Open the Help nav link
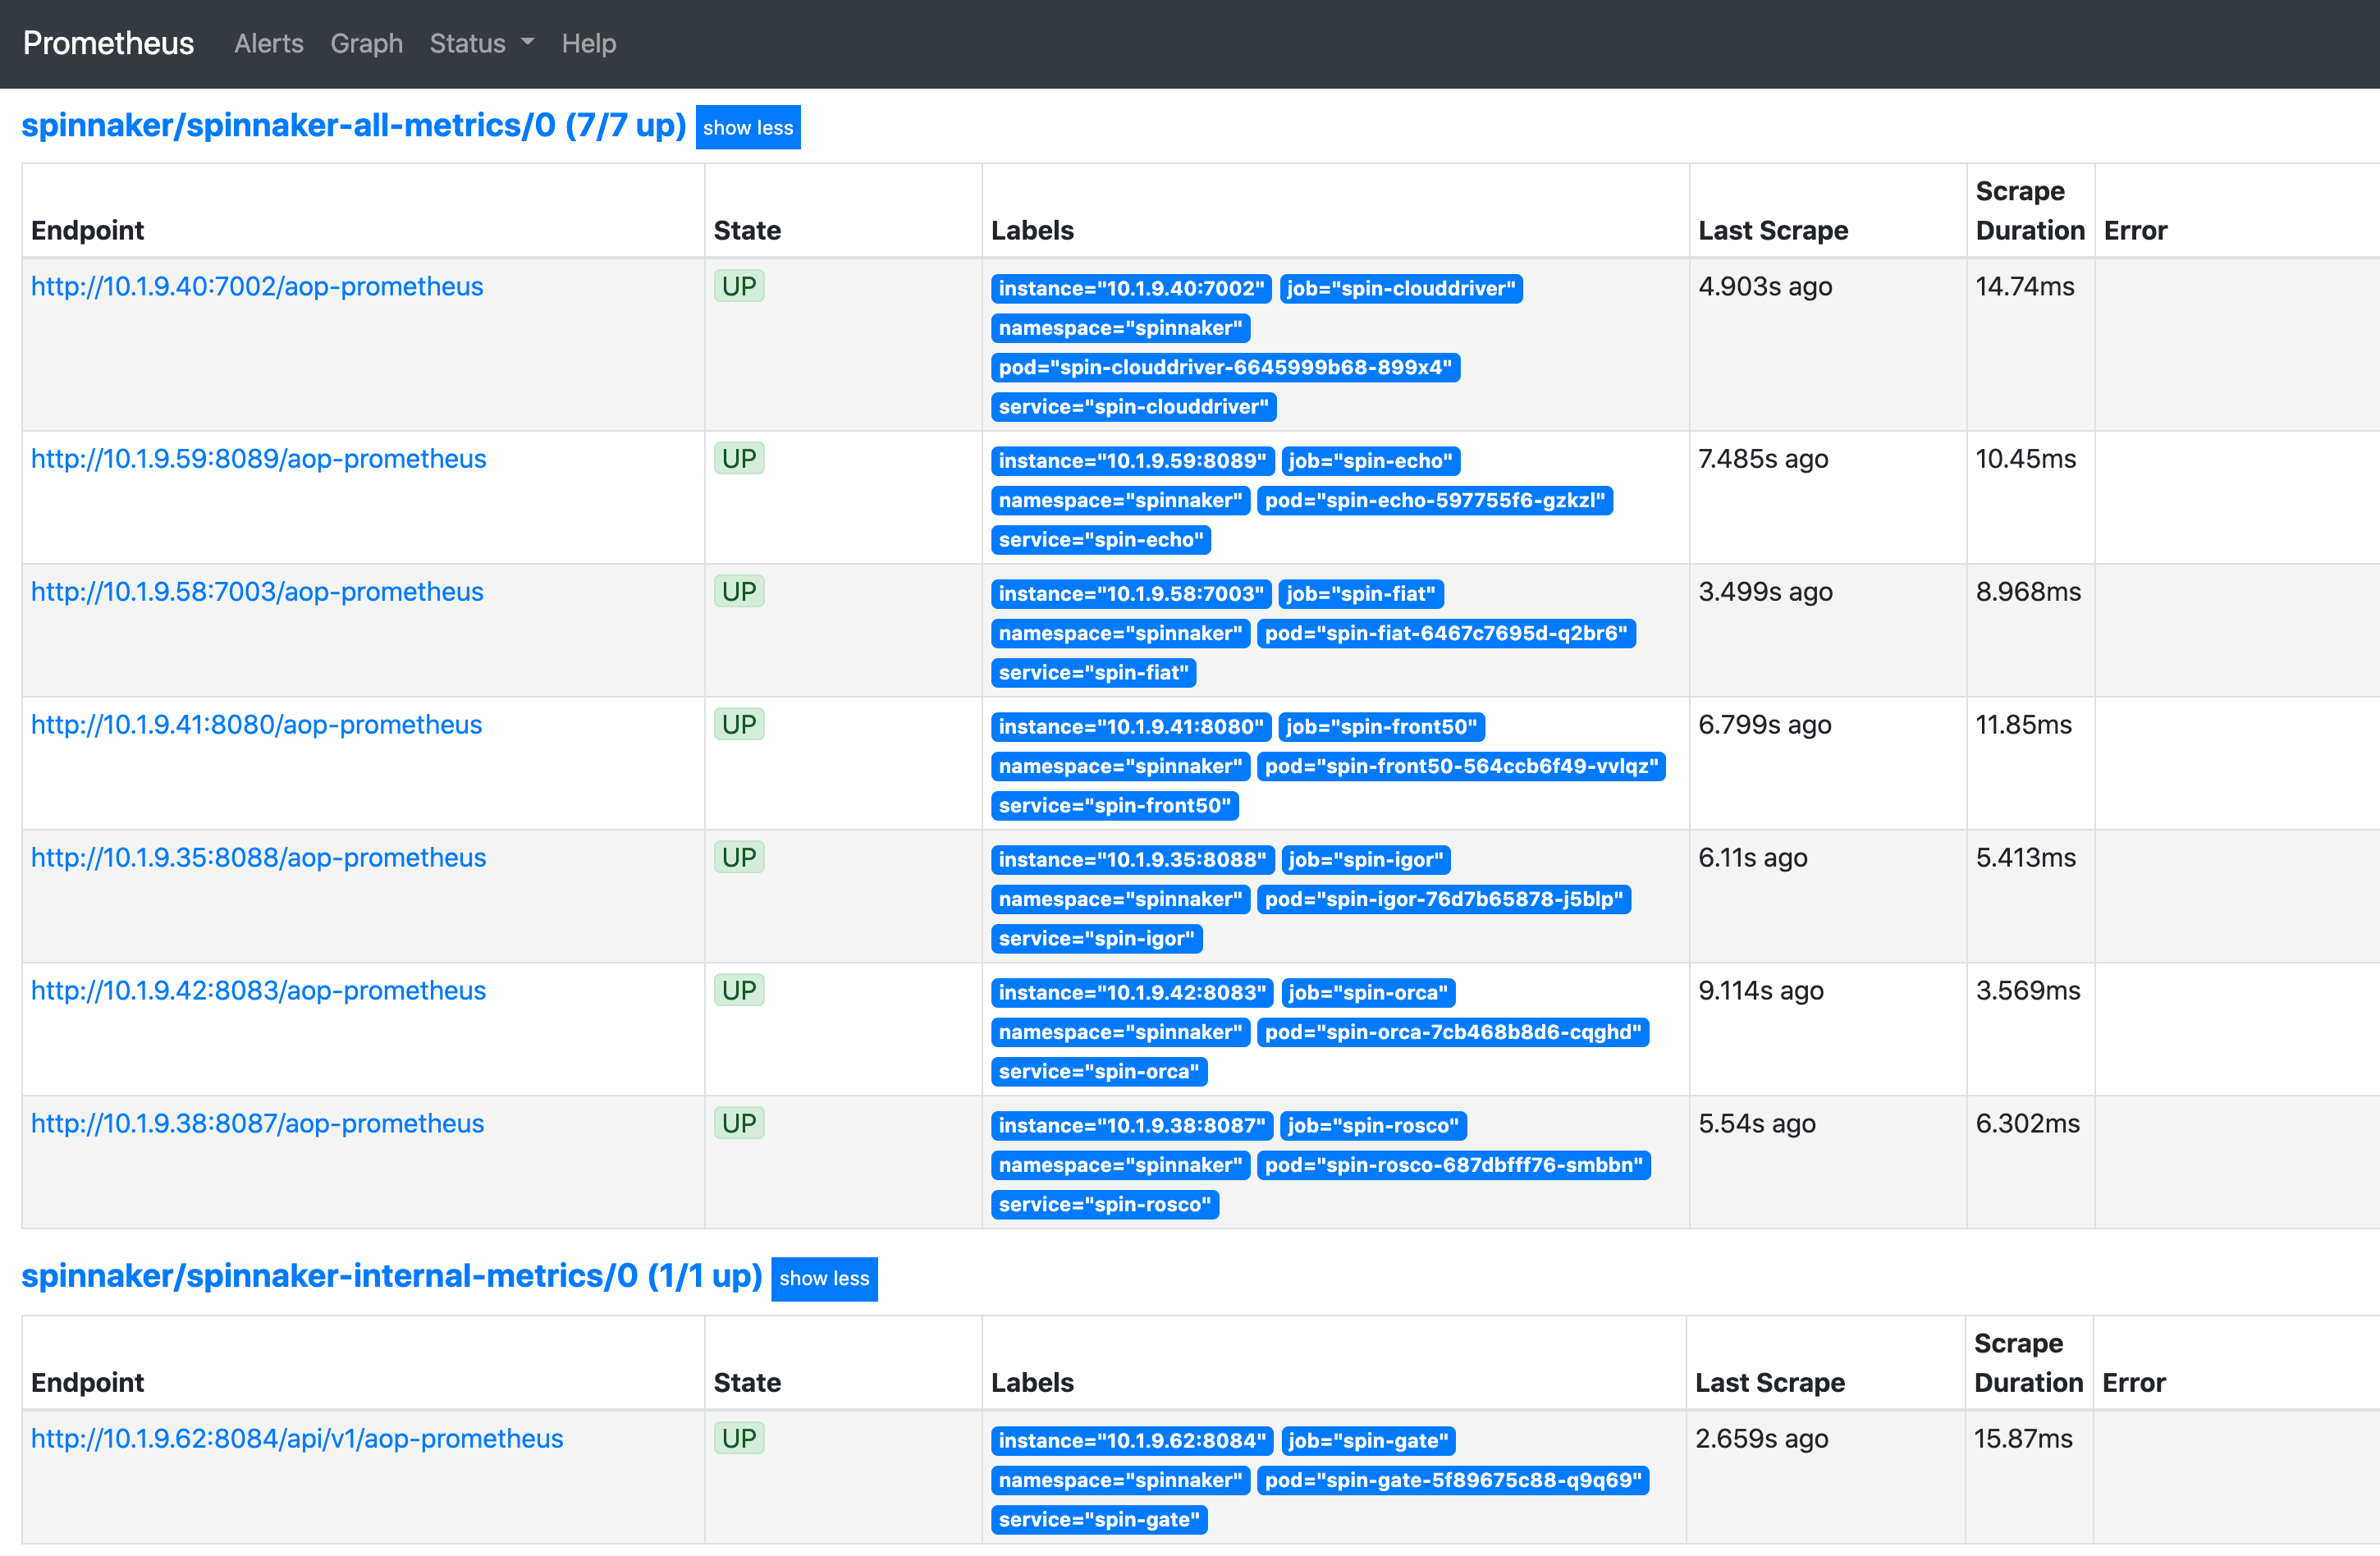 (x=588, y=43)
